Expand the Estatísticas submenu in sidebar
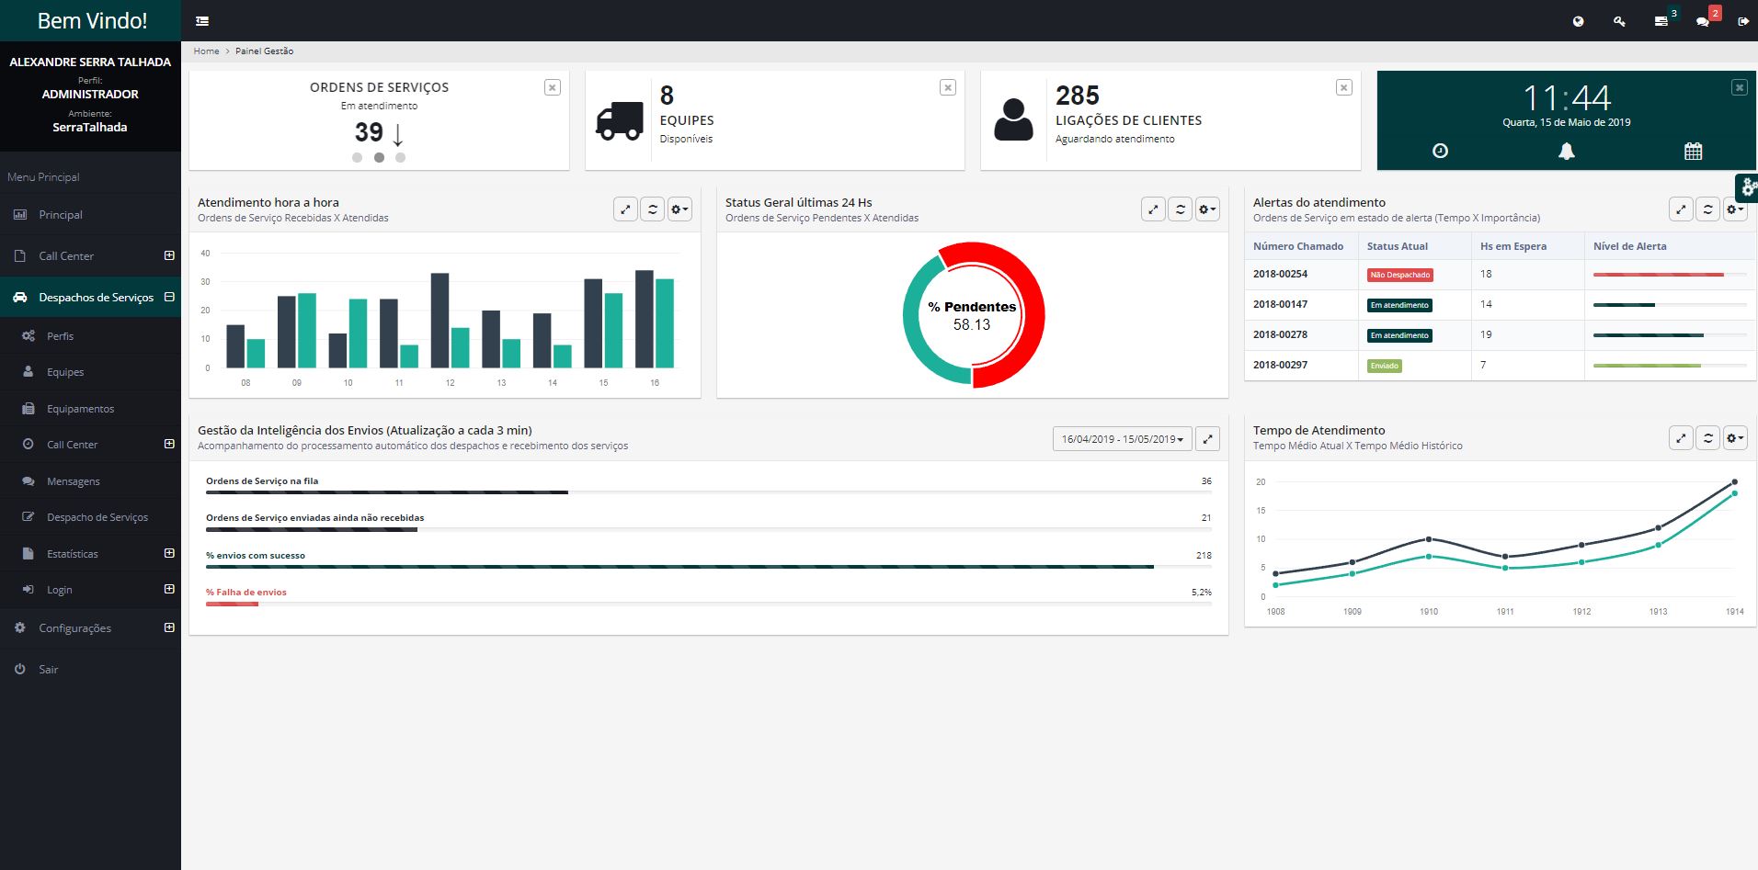This screenshot has height=870, width=1758. [x=169, y=553]
